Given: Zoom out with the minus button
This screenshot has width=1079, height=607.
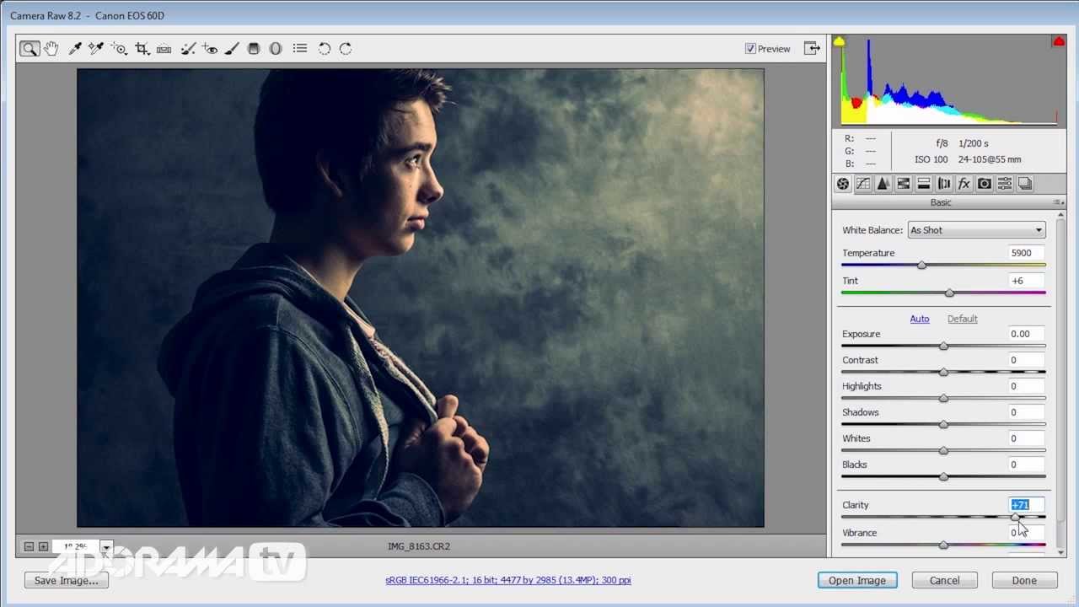Looking at the screenshot, I should pyautogui.click(x=29, y=546).
